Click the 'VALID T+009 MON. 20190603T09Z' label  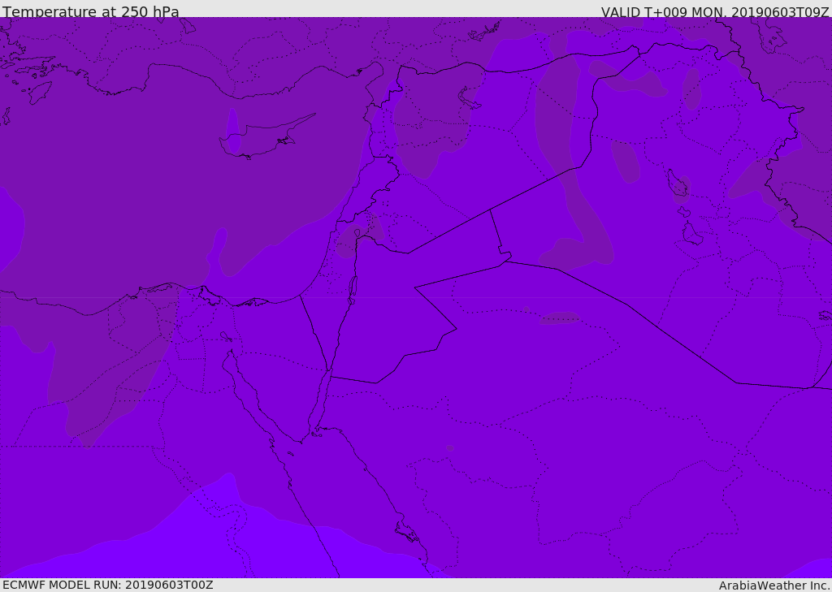point(715,12)
